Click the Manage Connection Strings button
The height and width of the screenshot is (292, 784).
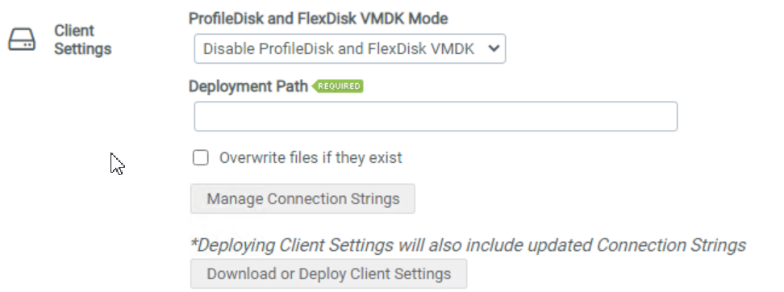[x=302, y=198]
